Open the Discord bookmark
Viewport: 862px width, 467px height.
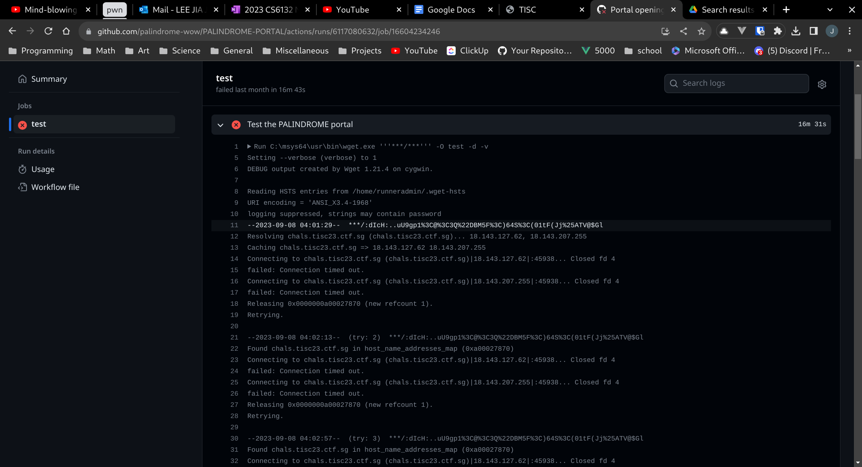click(x=792, y=51)
